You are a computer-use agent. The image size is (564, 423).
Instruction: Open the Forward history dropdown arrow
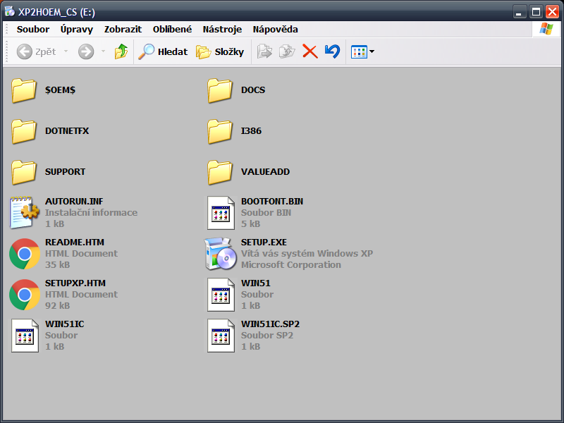pos(103,51)
